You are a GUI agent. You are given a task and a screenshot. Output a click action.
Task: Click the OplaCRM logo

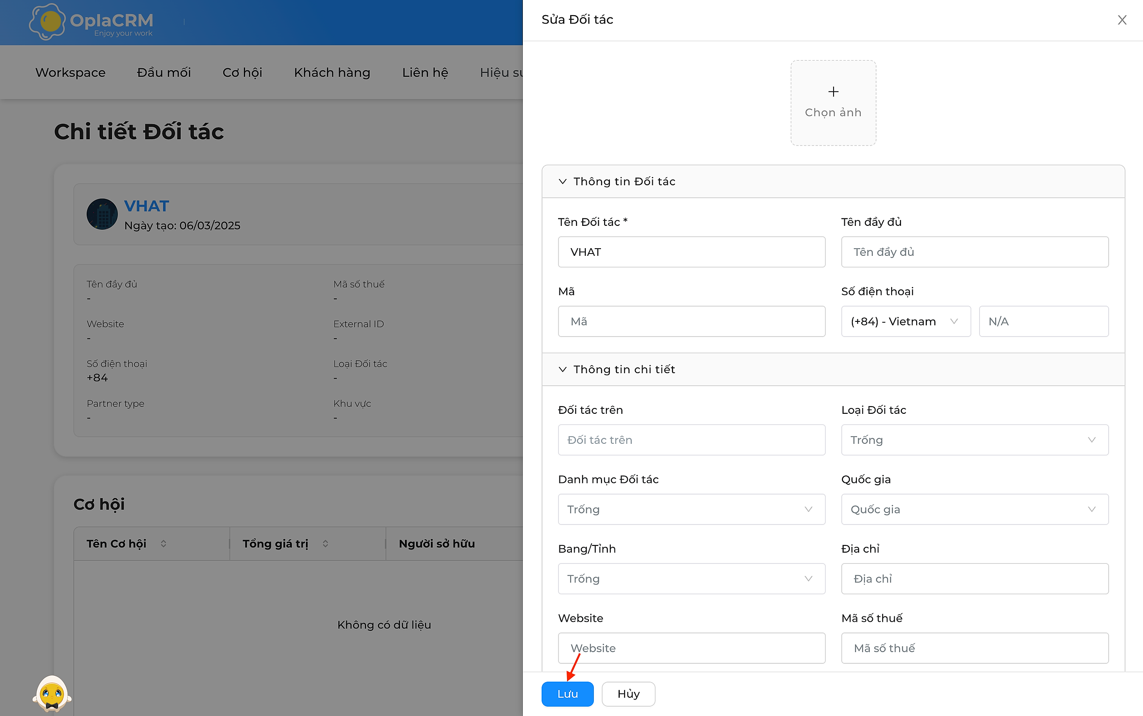(91, 22)
